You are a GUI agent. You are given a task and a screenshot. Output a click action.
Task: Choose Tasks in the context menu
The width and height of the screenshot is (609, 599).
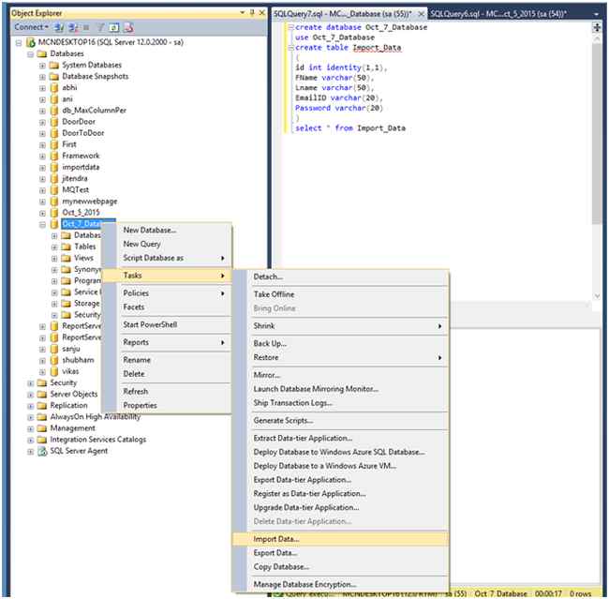pos(167,276)
